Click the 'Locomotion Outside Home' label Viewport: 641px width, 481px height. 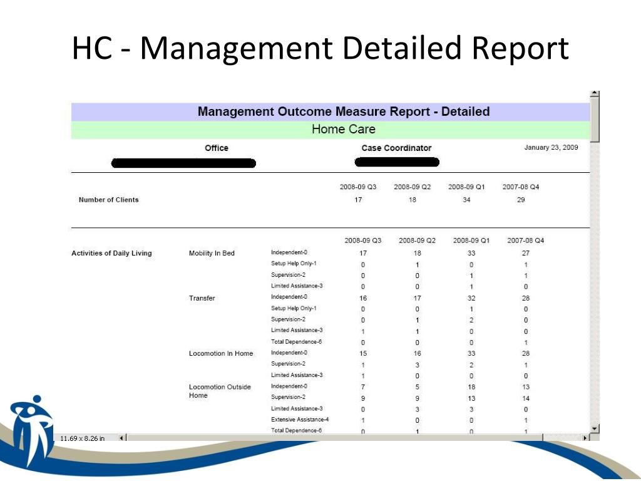point(220,391)
